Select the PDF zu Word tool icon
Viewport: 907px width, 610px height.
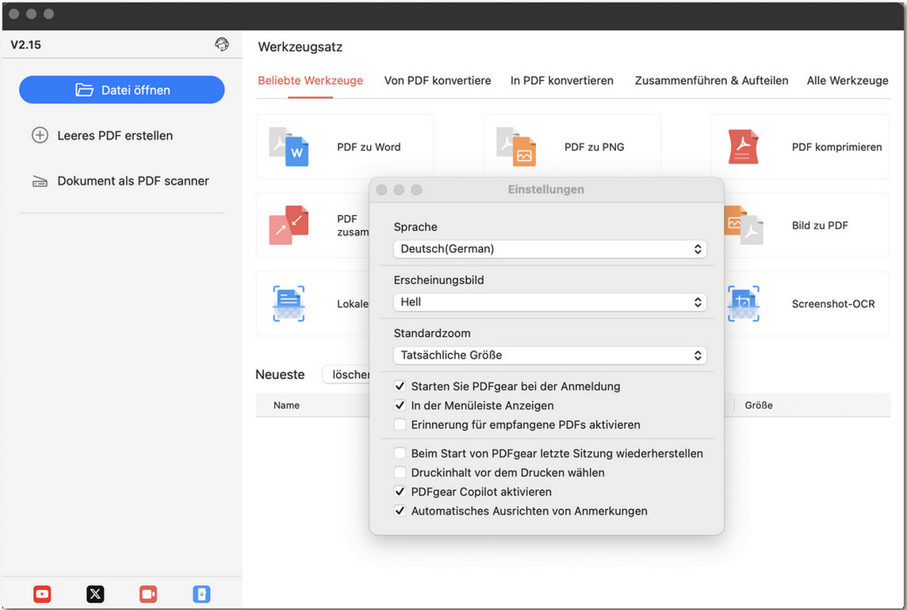tap(289, 147)
